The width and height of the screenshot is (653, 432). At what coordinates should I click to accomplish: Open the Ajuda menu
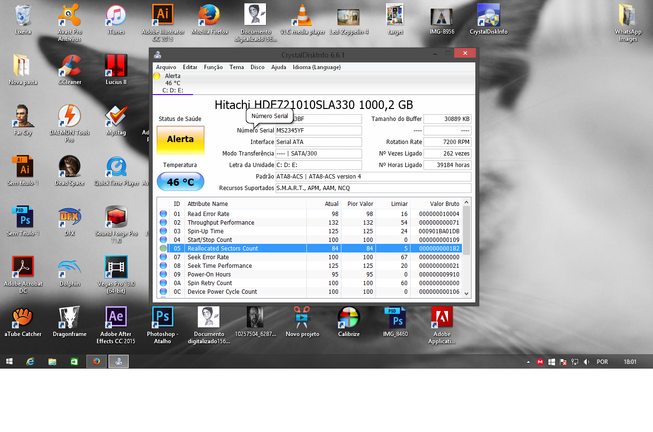pyautogui.click(x=278, y=67)
